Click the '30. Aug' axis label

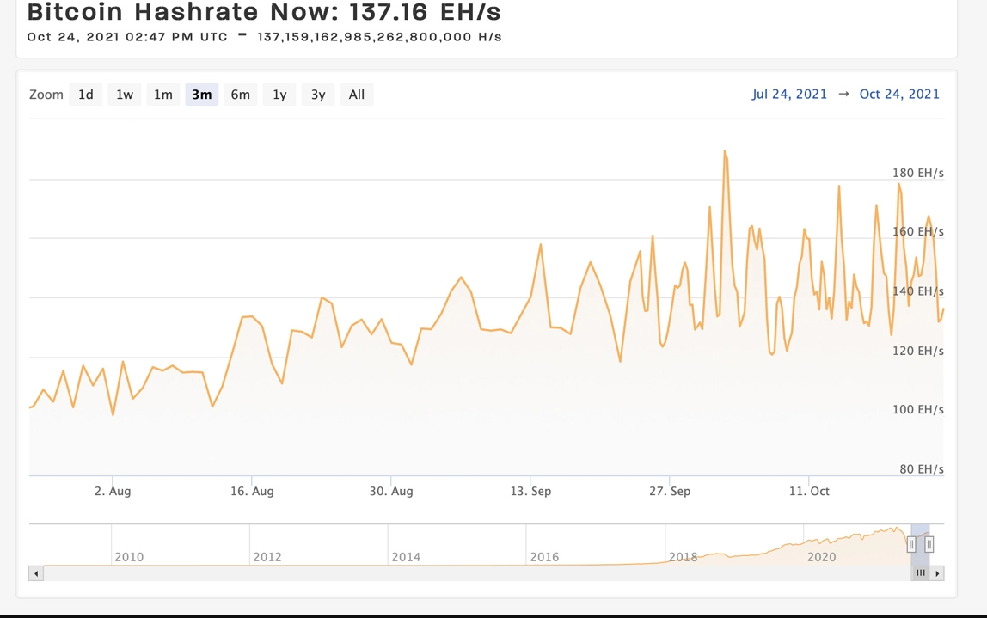(x=391, y=491)
